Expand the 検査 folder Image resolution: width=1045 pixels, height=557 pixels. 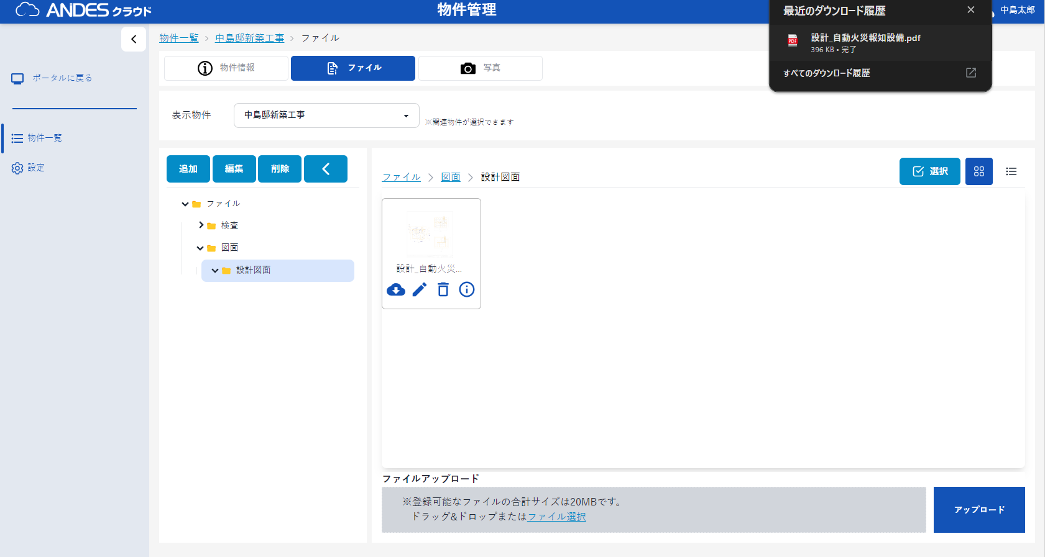point(201,225)
